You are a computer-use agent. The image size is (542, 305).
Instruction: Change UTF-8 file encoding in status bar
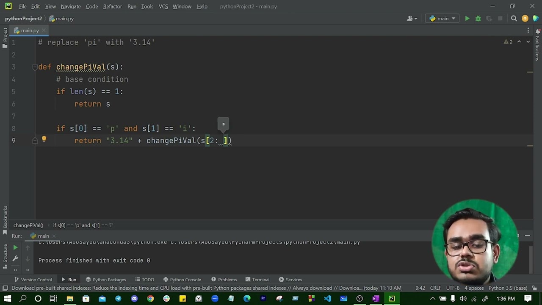click(453, 288)
